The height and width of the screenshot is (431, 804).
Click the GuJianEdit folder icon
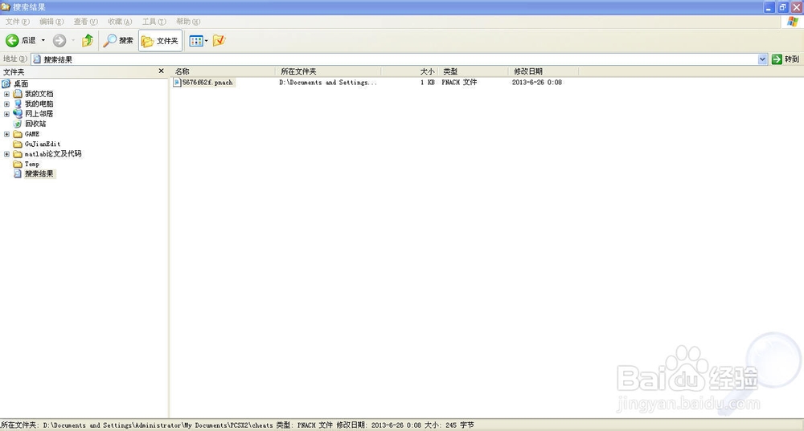[x=18, y=144]
